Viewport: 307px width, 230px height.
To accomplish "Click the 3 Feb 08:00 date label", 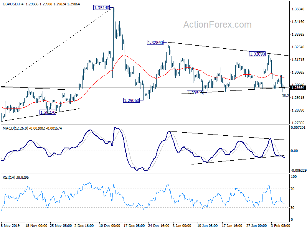I will point(281,225).
